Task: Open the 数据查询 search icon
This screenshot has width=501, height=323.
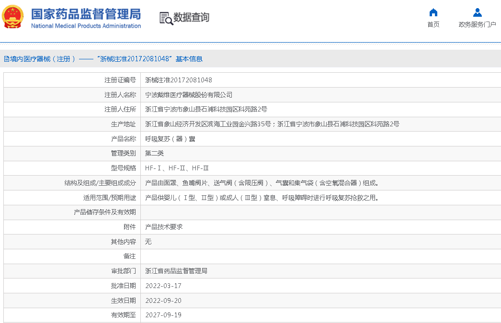Action: (x=166, y=19)
